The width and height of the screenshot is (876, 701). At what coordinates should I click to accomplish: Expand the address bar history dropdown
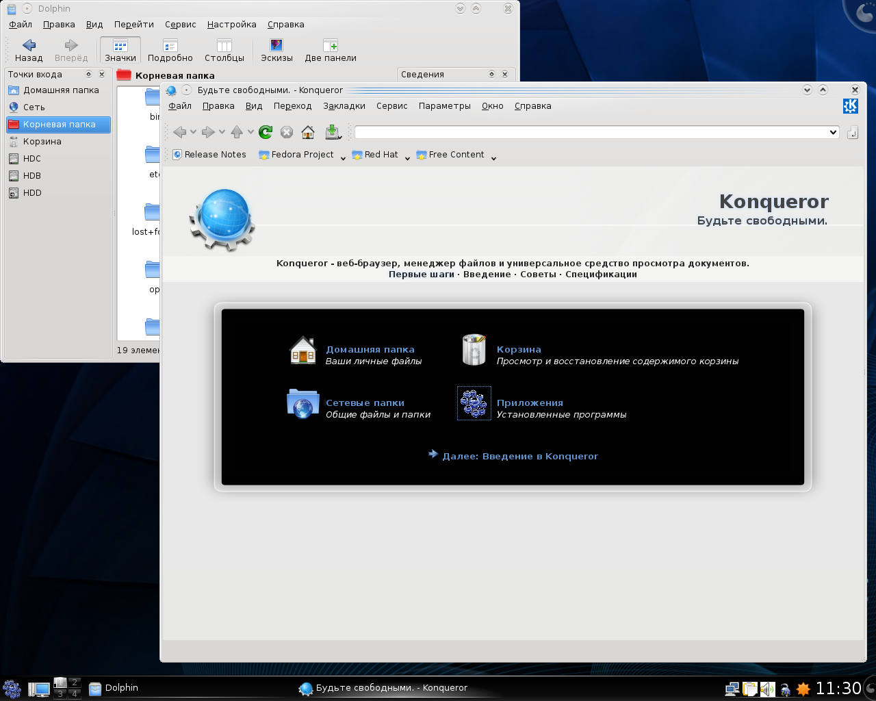click(833, 132)
